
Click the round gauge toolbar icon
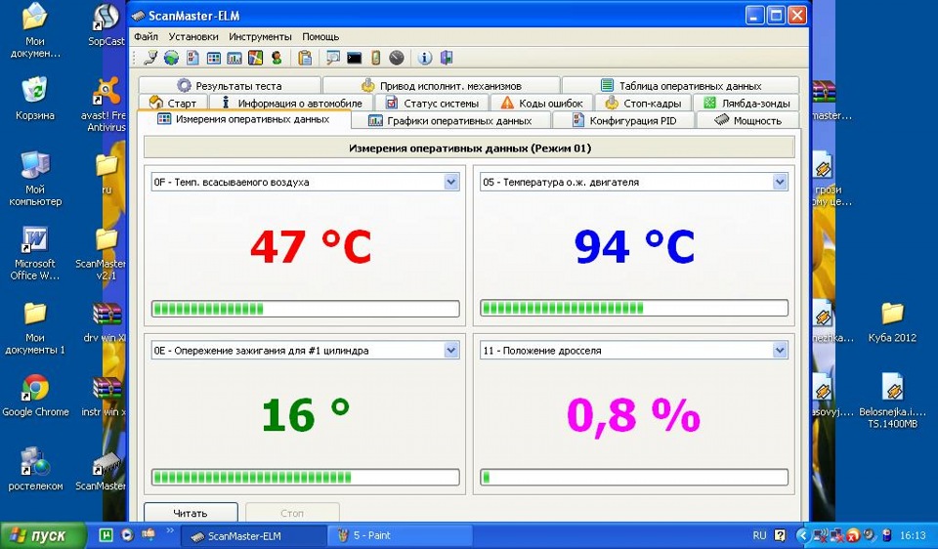pos(397,58)
